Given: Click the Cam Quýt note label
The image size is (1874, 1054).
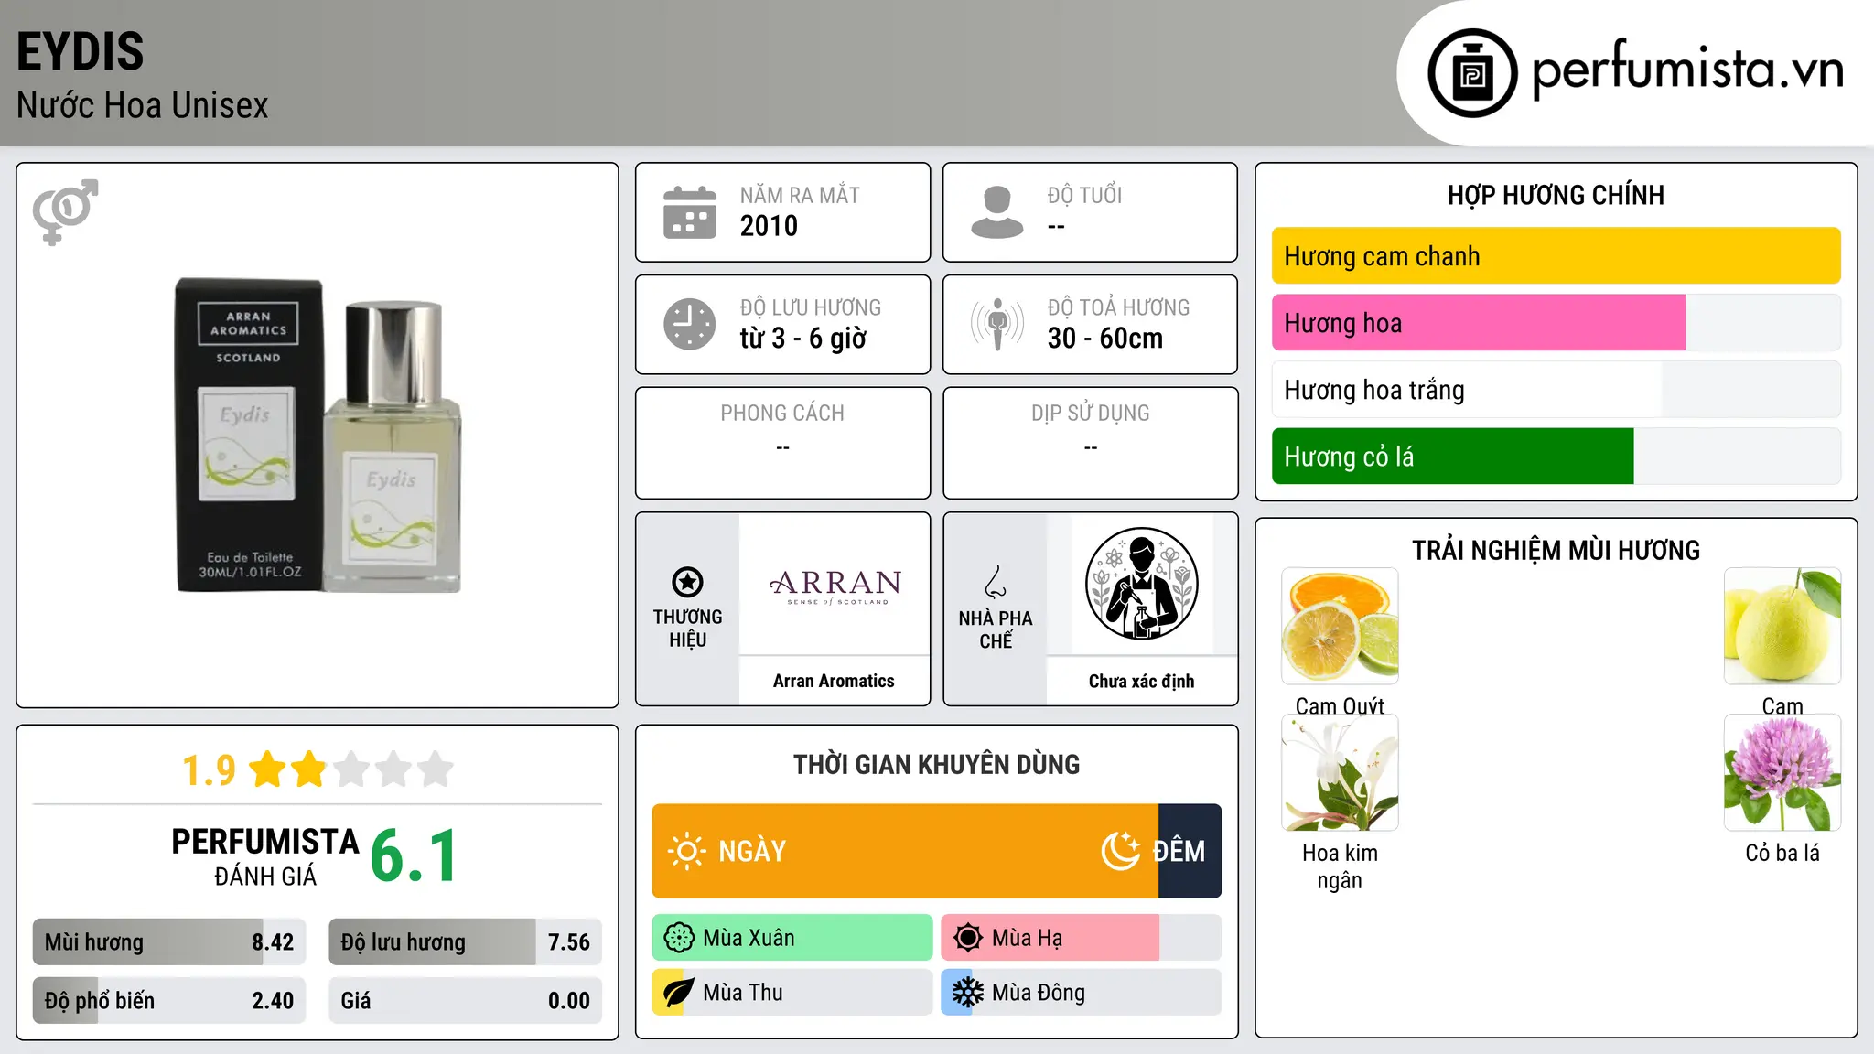Looking at the screenshot, I should 1340,706.
